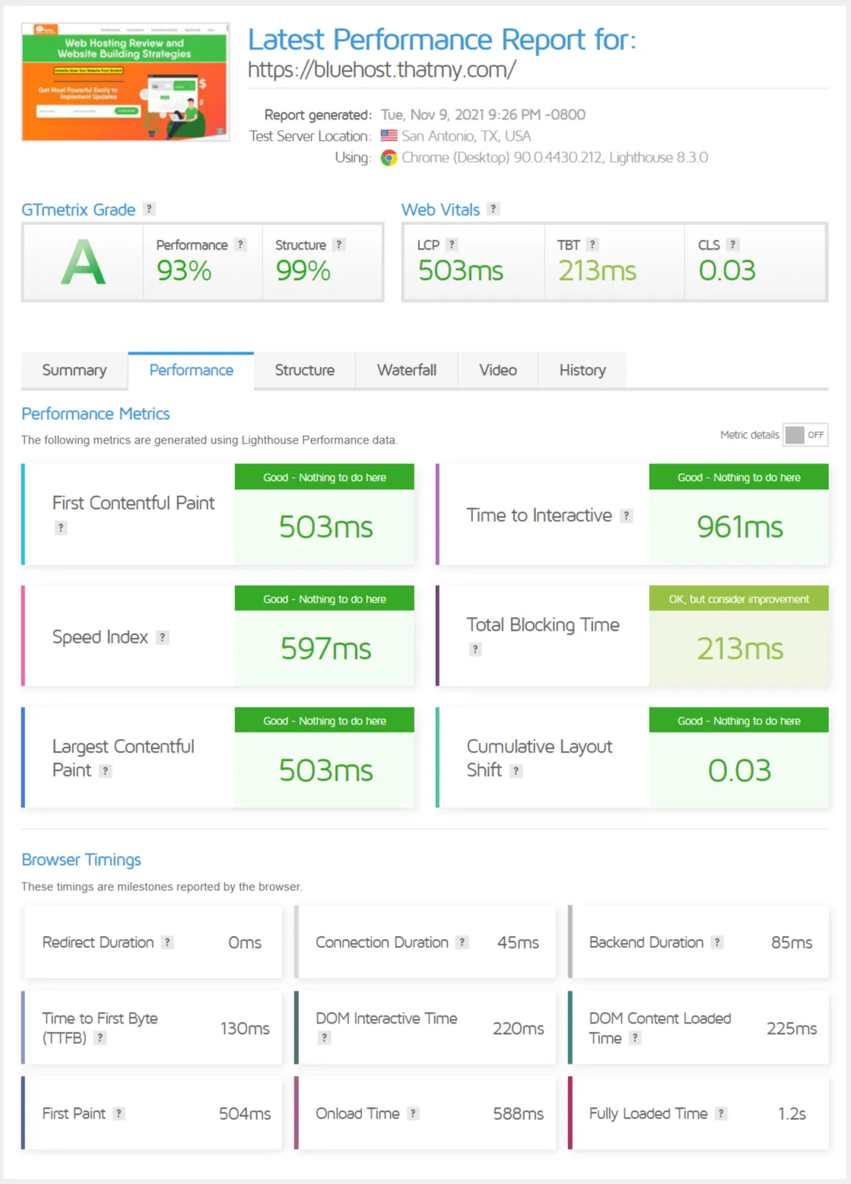Image resolution: width=851 pixels, height=1184 pixels.
Task: Click the LCP help icon
Action: 451,244
